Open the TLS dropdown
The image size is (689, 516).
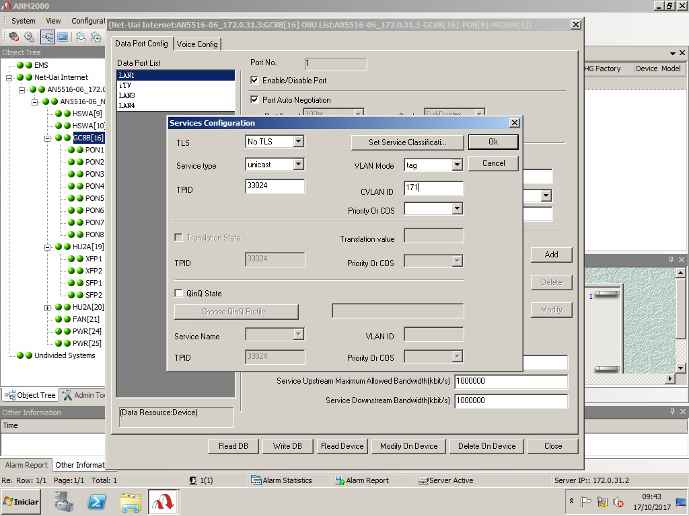coord(298,142)
